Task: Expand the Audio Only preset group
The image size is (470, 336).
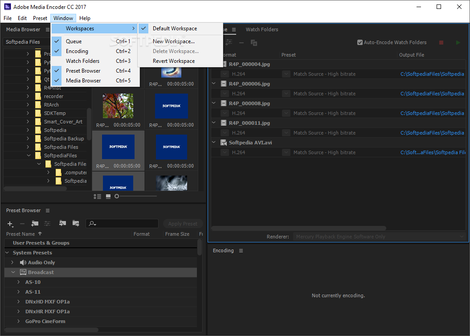Action: pos(12,262)
